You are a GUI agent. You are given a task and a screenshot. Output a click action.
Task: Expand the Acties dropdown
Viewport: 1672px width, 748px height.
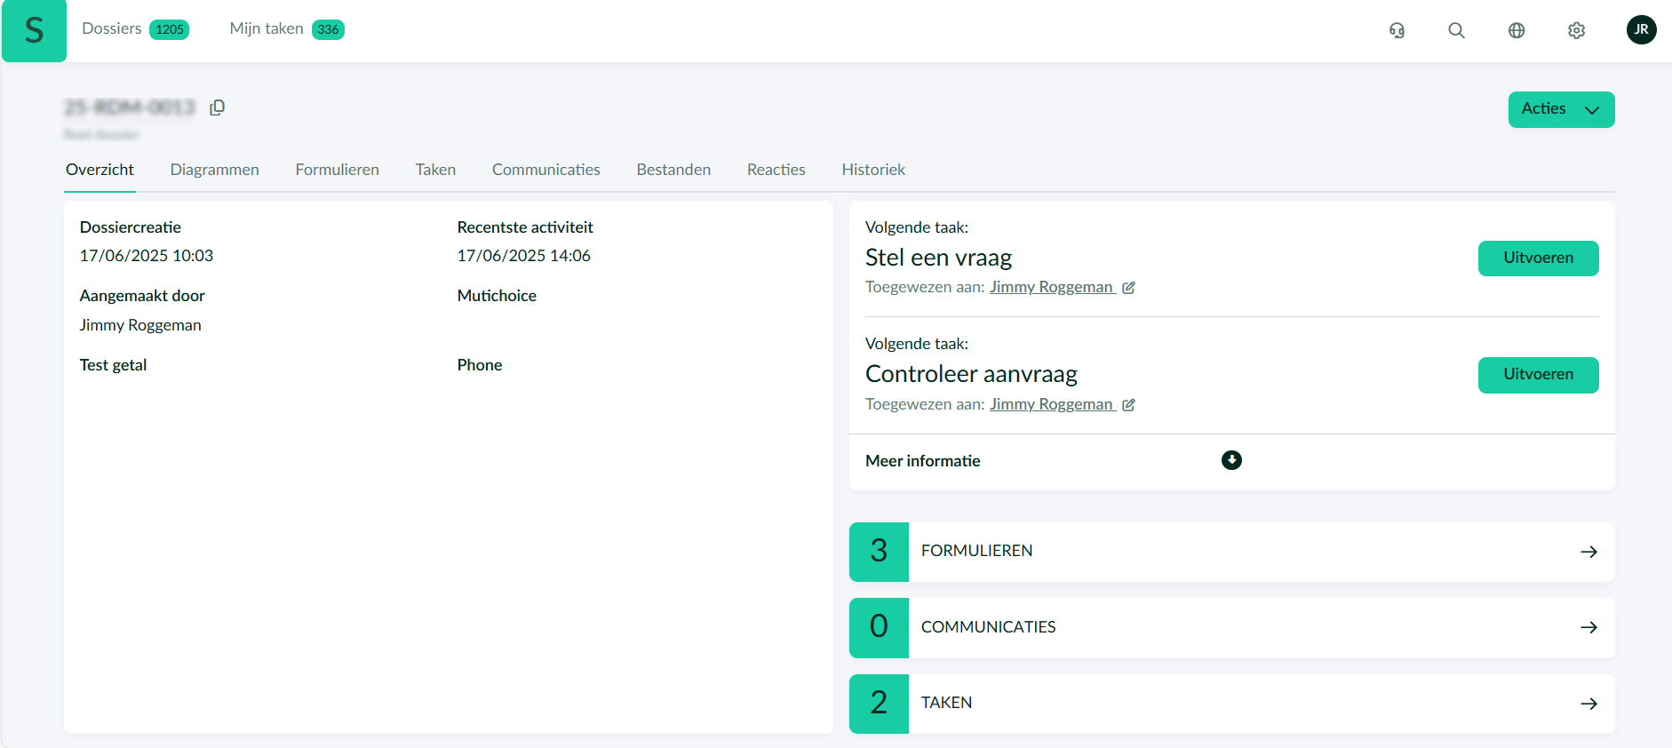pos(1561,109)
